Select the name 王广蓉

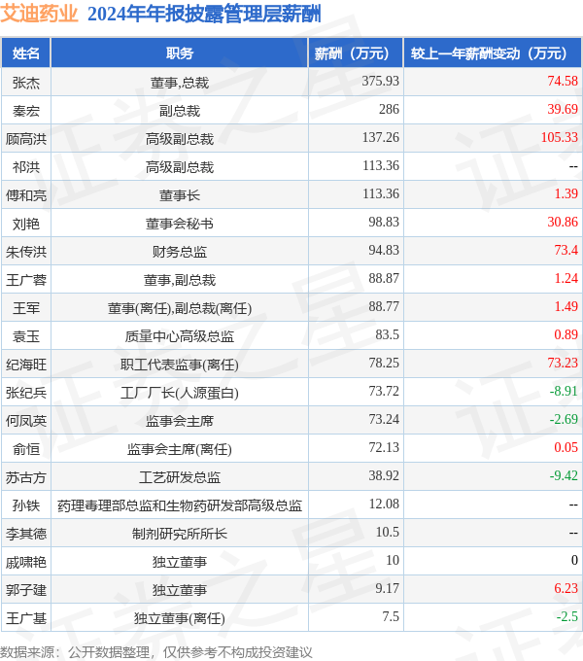(26, 280)
